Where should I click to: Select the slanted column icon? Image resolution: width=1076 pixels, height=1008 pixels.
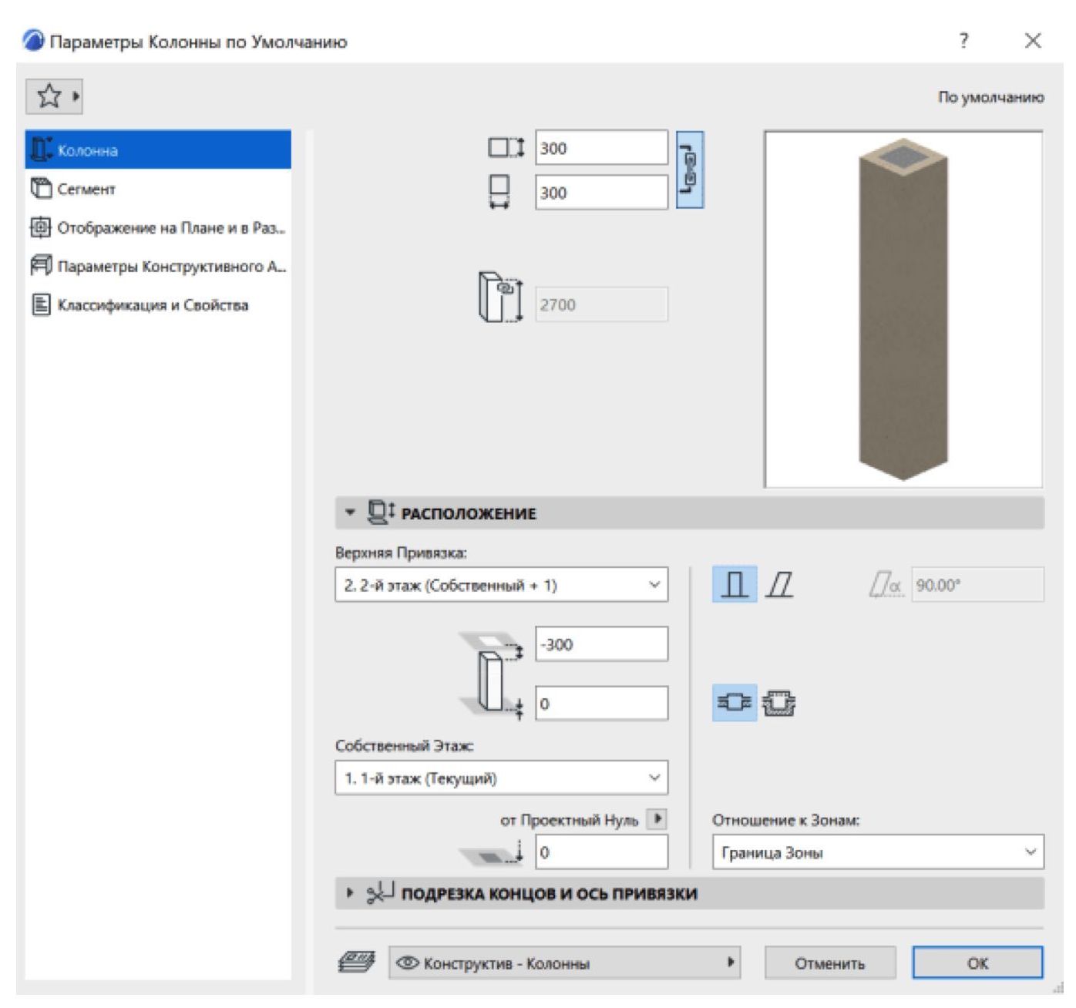click(x=779, y=585)
